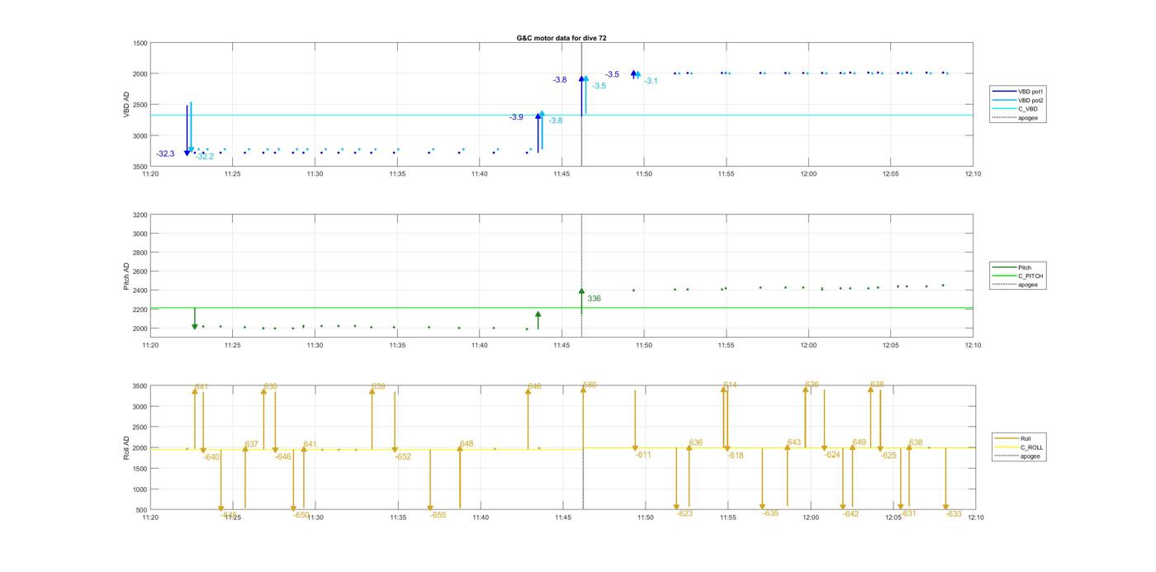Click the title "G&C motor data for dive 72"

coord(561,38)
